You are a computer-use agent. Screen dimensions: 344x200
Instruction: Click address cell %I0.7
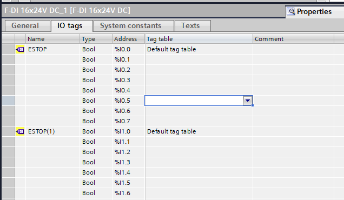click(129, 121)
